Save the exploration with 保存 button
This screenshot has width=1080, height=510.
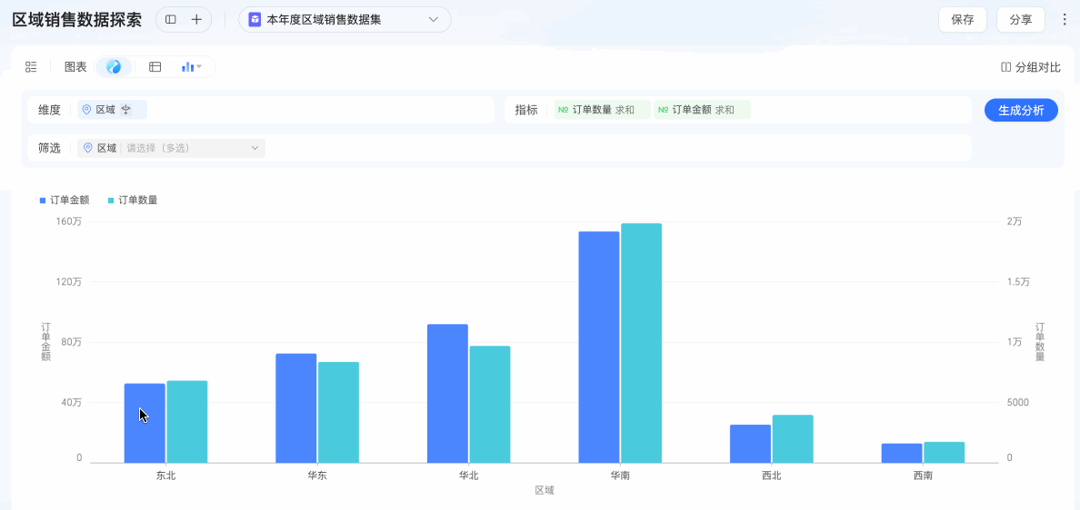pyautogui.click(x=962, y=20)
